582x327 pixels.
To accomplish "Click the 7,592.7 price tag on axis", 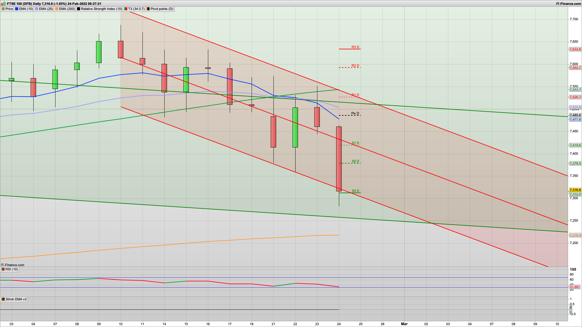I will click(575, 68).
